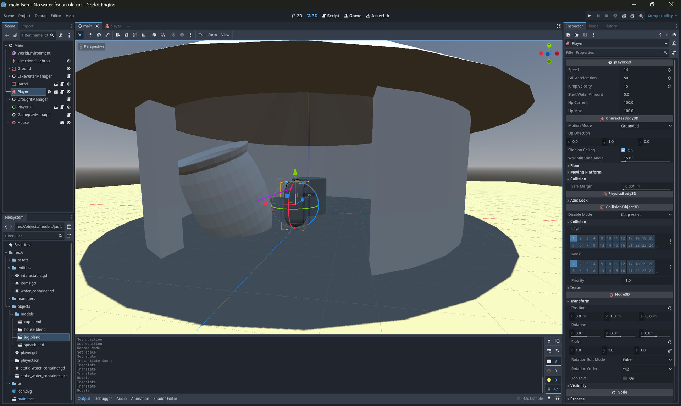The height and width of the screenshot is (406, 681).
Task: Expand the LakeWaterManager node
Action: coord(9,76)
